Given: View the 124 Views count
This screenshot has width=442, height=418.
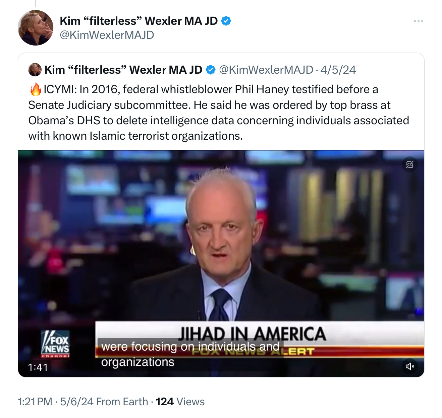Looking at the screenshot, I should click(180, 402).
